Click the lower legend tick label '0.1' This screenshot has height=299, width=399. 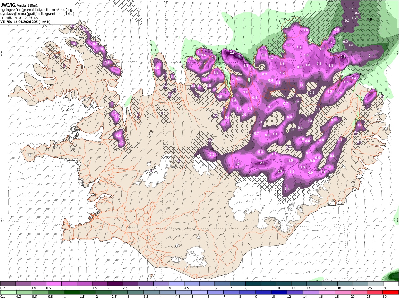coord(2,297)
